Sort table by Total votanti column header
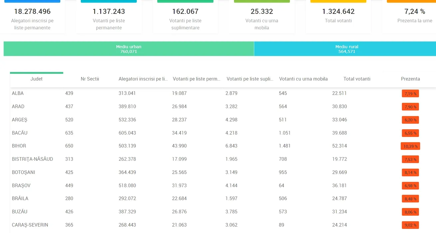The width and height of the screenshot is (436, 233). tap(357, 79)
